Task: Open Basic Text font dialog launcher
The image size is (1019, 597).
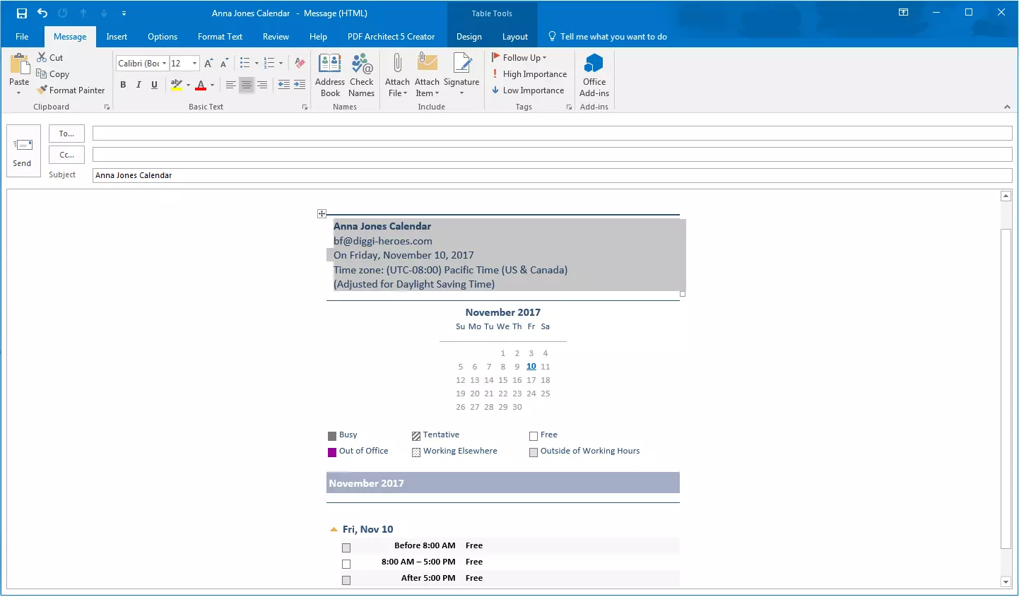Action: coord(305,107)
